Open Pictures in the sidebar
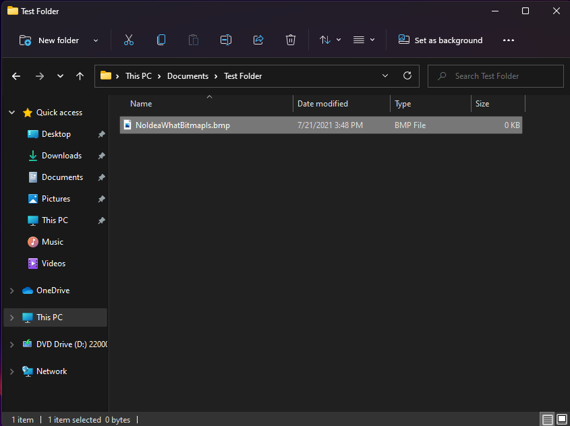 (53, 198)
